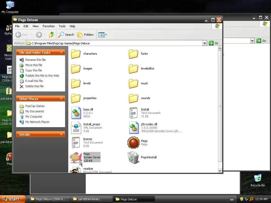Select the PopUninstall recycle icon

click(133, 158)
